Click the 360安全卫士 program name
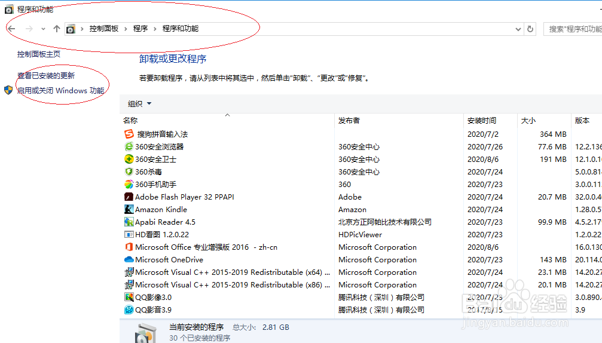Image resolution: width=602 pixels, height=343 pixels. click(x=156, y=160)
